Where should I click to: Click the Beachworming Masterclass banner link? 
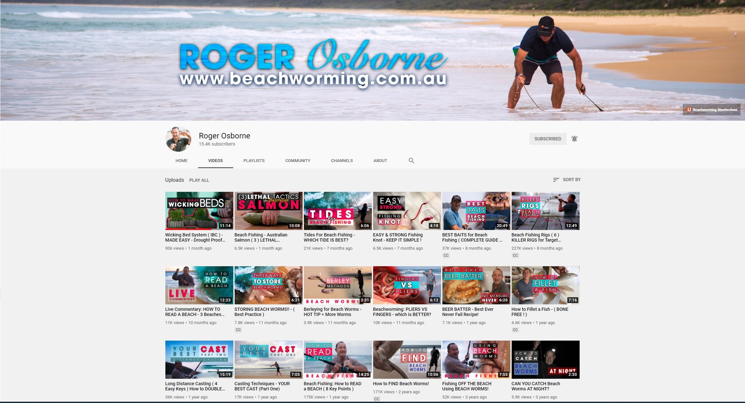click(711, 110)
